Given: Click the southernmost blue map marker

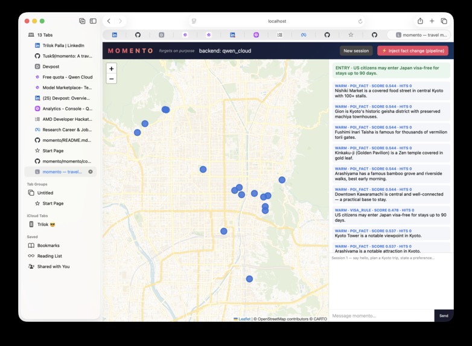Looking at the screenshot, I should point(249,279).
